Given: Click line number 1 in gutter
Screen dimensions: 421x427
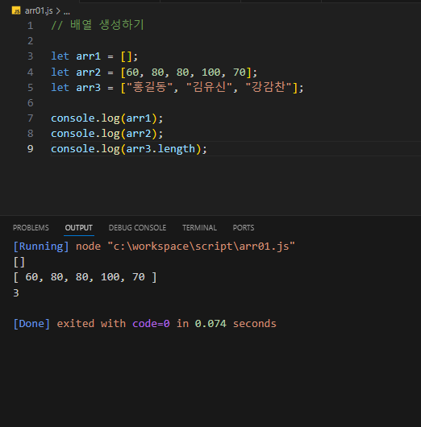Looking at the screenshot, I should click(x=31, y=26).
